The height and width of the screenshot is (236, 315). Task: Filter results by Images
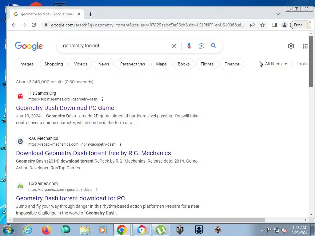pyautogui.click(x=26, y=64)
